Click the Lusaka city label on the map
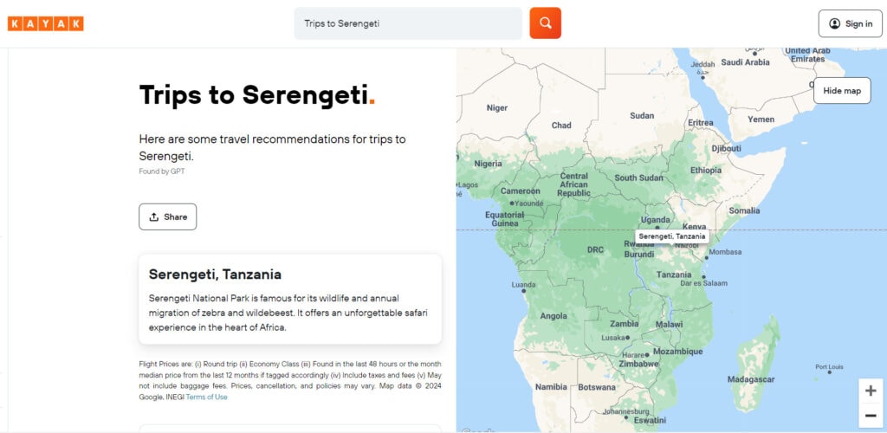This screenshot has width=887, height=433. coord(614,338)
